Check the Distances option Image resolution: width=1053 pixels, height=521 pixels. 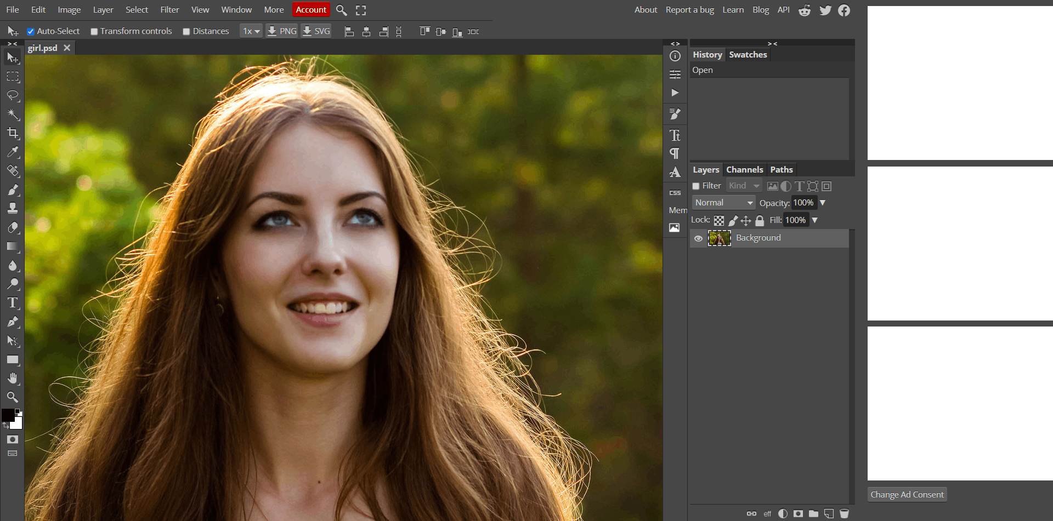coord(186,31)
